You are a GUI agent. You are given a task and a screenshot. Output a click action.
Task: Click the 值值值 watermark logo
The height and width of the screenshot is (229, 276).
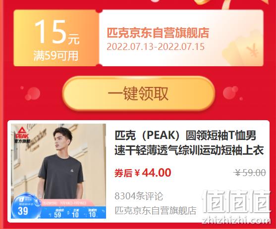pos(236,202)
